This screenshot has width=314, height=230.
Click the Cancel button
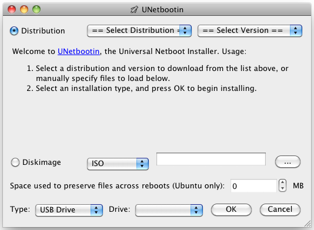point(280,209)
